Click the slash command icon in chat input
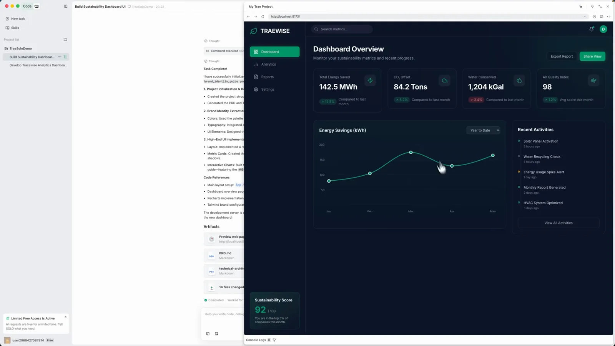The image size is (615, 346). click(x=208, y=334)
